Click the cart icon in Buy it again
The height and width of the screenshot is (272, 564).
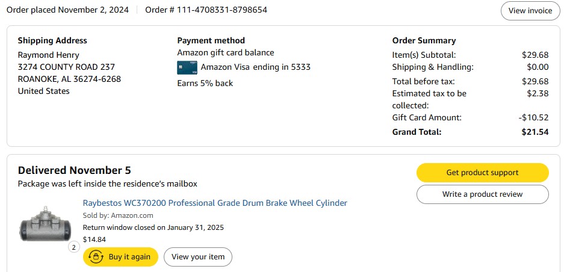pos(96,257)
